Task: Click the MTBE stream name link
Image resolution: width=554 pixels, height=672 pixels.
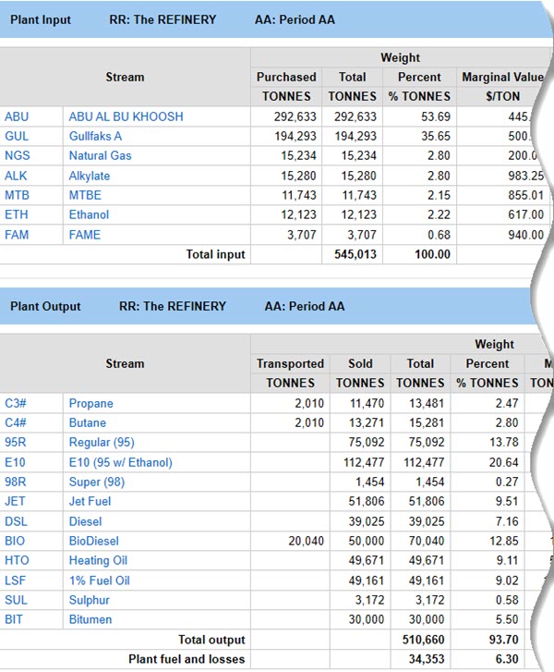Action: pyautogui.click(x=85, y=195)
